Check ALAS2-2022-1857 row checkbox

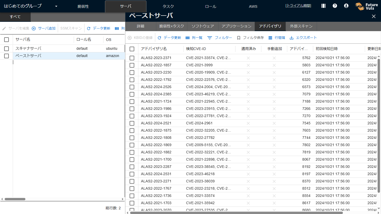point(132,65)
